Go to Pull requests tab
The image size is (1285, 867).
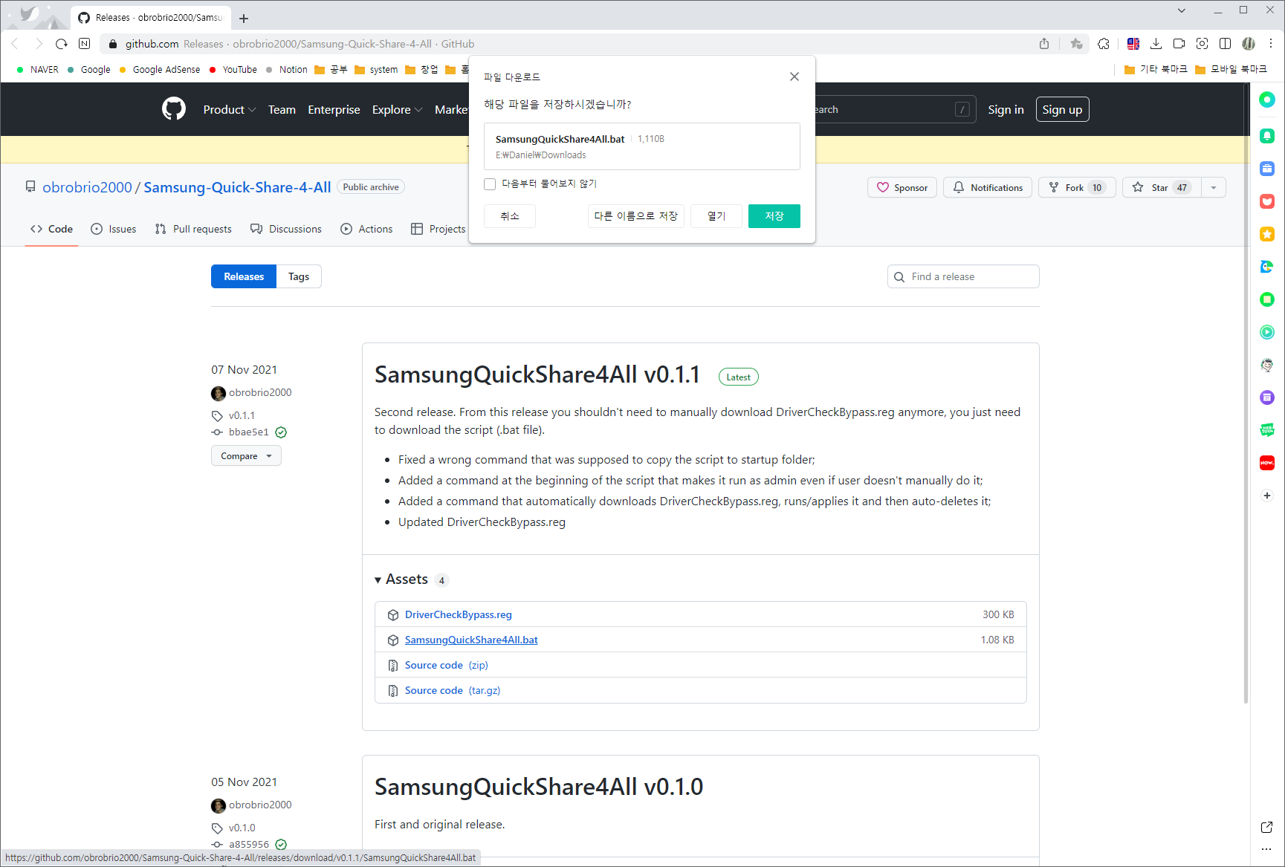193,229
